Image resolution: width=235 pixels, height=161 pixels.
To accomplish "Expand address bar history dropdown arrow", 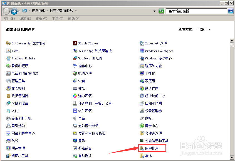I will [x=154, y=11].
